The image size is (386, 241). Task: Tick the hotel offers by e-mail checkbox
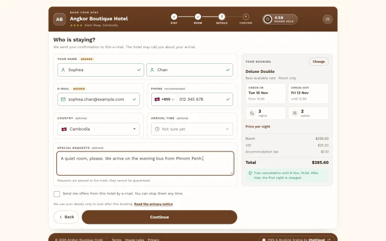click(57, 194)
